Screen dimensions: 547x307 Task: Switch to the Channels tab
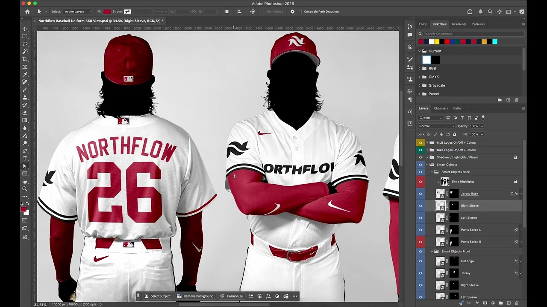(x=441, y=108)
